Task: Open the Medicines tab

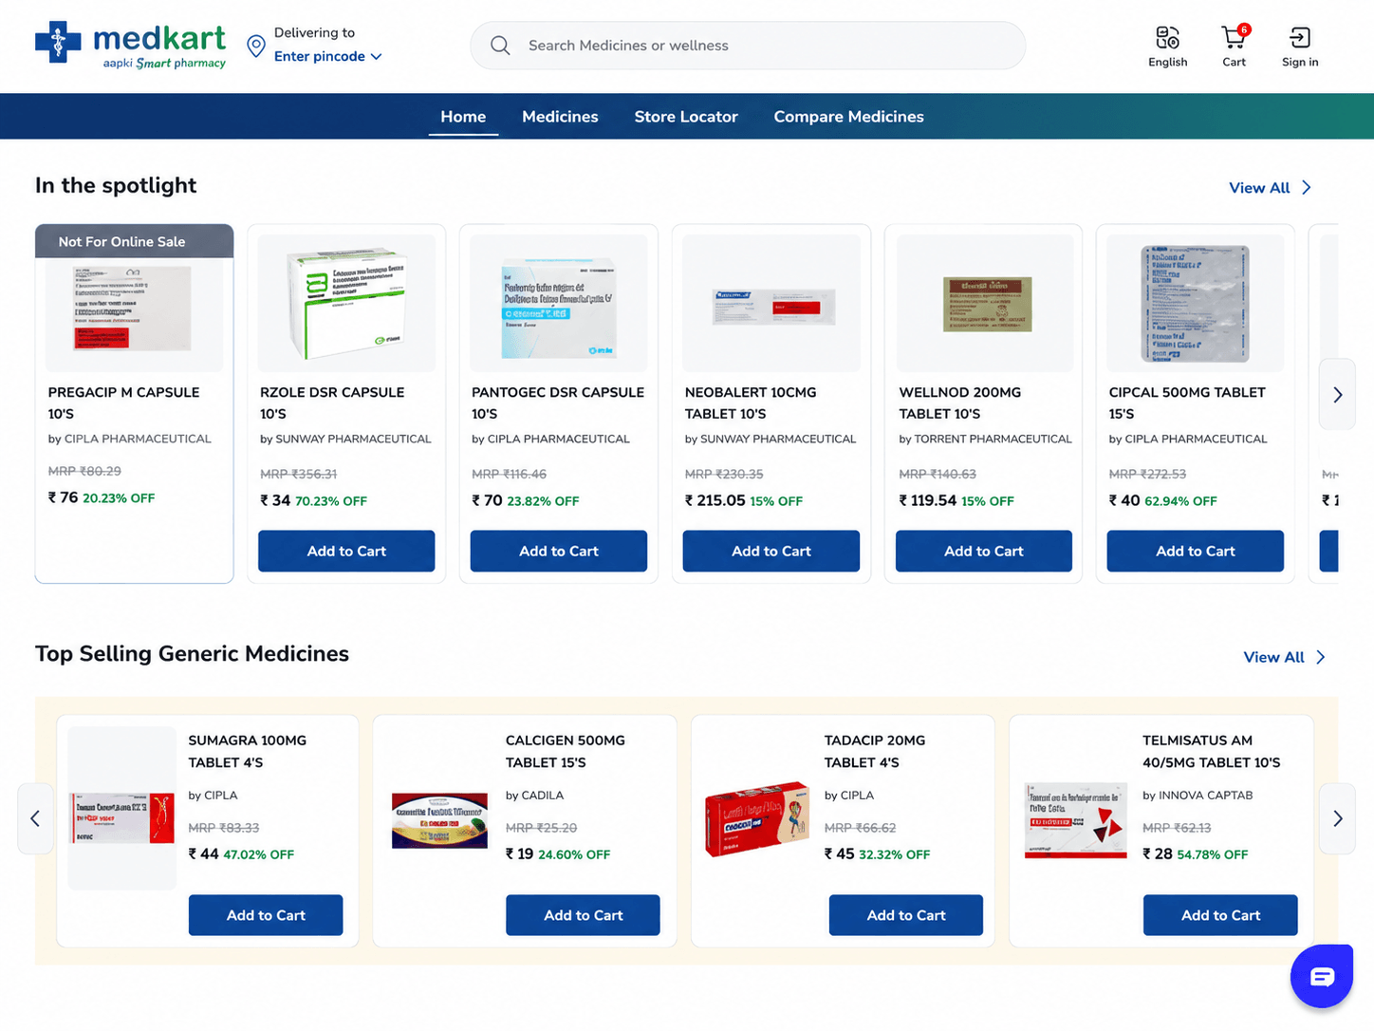Action: pyautogui.click(x=560, y=117)
